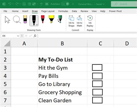137x107 pixels.
Task: Click the formula bar Enter checkmark
Action: click(x=30, y=36)
